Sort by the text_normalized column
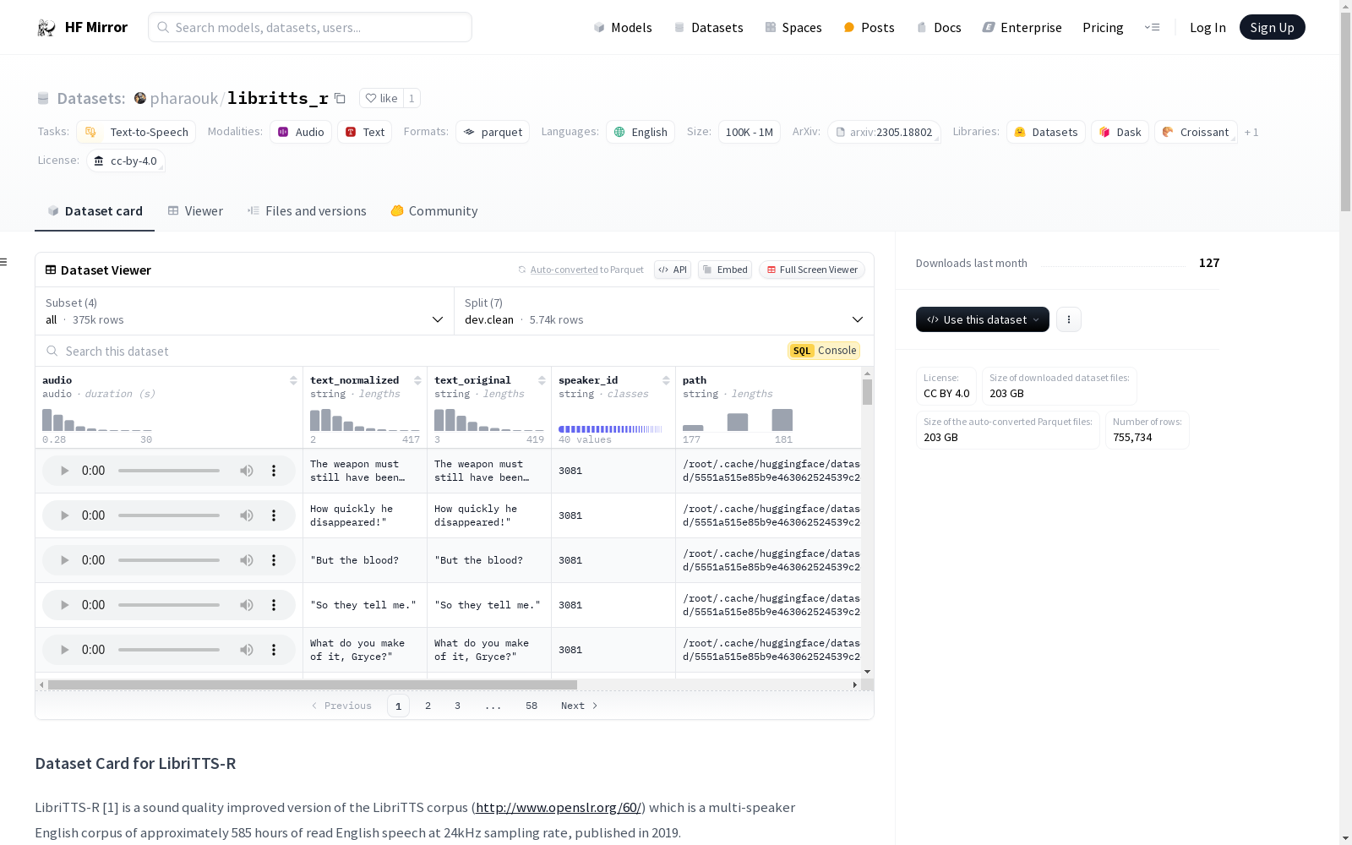1352x845 pixels. (417, 380)
